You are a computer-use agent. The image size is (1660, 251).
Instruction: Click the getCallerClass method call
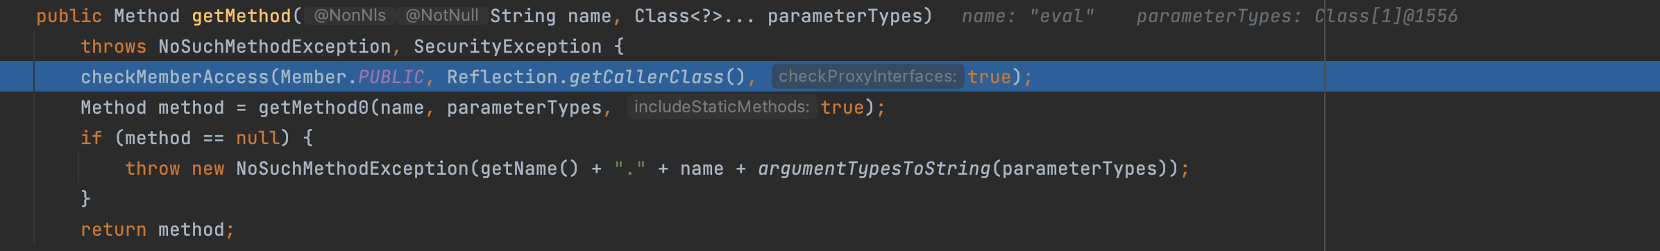point(647,77)
